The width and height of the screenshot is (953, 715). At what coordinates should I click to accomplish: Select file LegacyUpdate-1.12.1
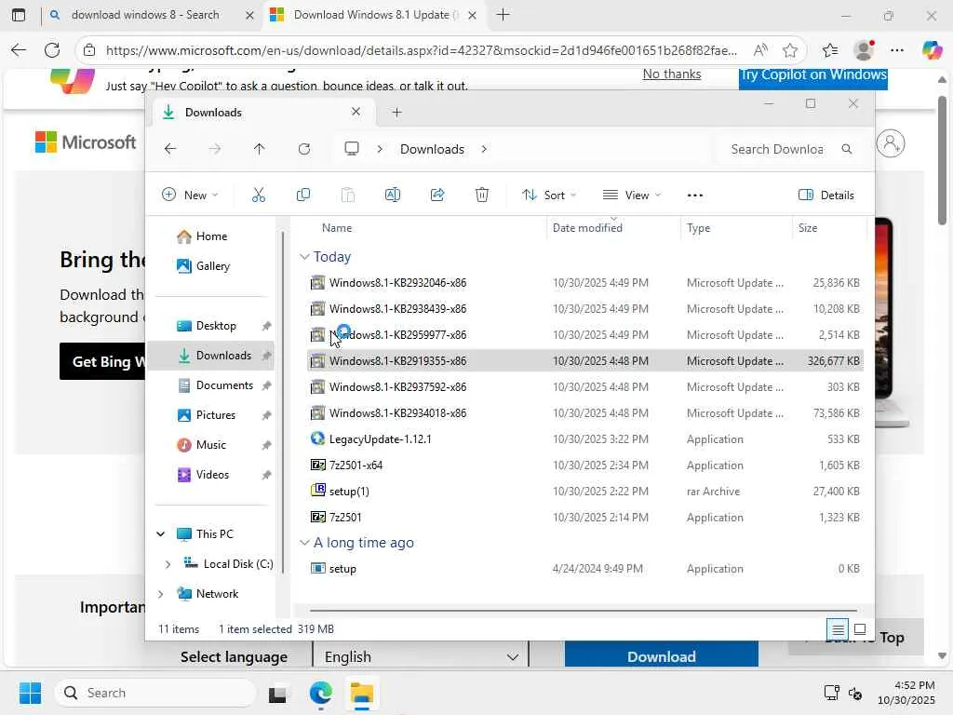pyautogui.click(x=380, y=439)
